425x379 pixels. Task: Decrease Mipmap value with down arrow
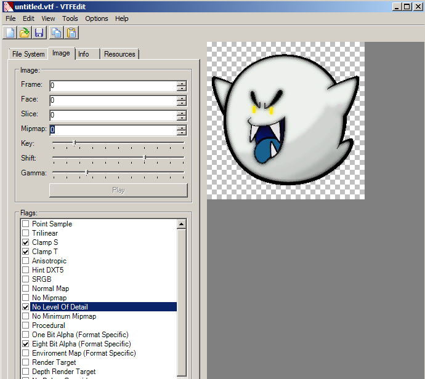(x=182, y=132)
